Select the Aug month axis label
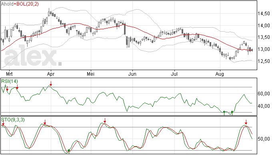 (220, 74)
